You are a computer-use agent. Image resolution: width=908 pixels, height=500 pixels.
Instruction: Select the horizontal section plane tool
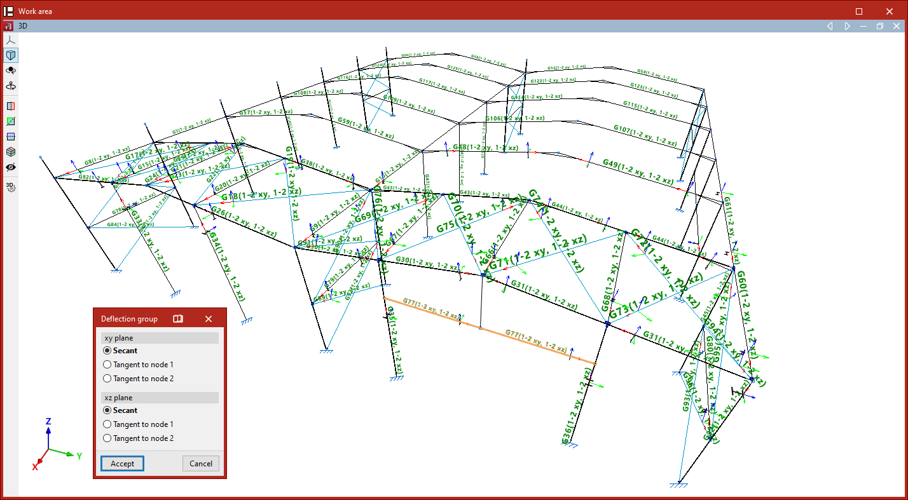pyautogui.click(x=11, y=137)
